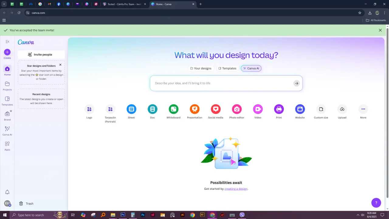Create a Logo design
389x219 pixels.
(x=89, y=112)
